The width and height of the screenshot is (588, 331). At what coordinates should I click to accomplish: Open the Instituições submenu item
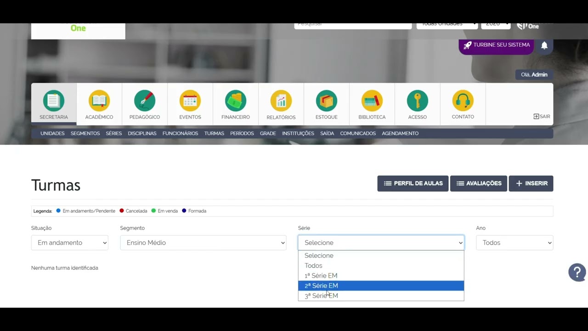298,133
